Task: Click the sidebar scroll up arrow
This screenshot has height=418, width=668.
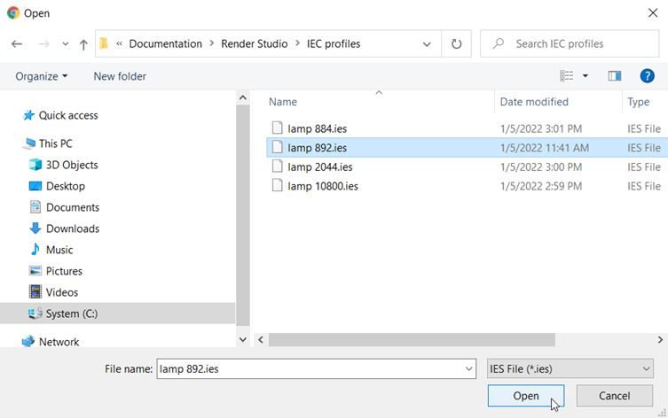Action: tap(243, 97)
